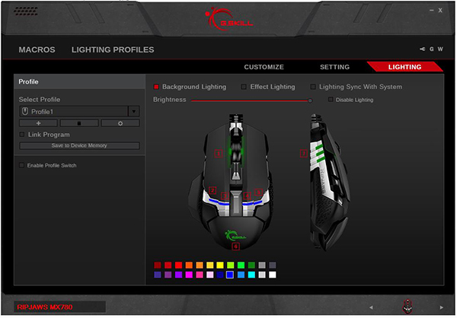
Task: Pick the selected blue color swatch
Action: point(230,275)
